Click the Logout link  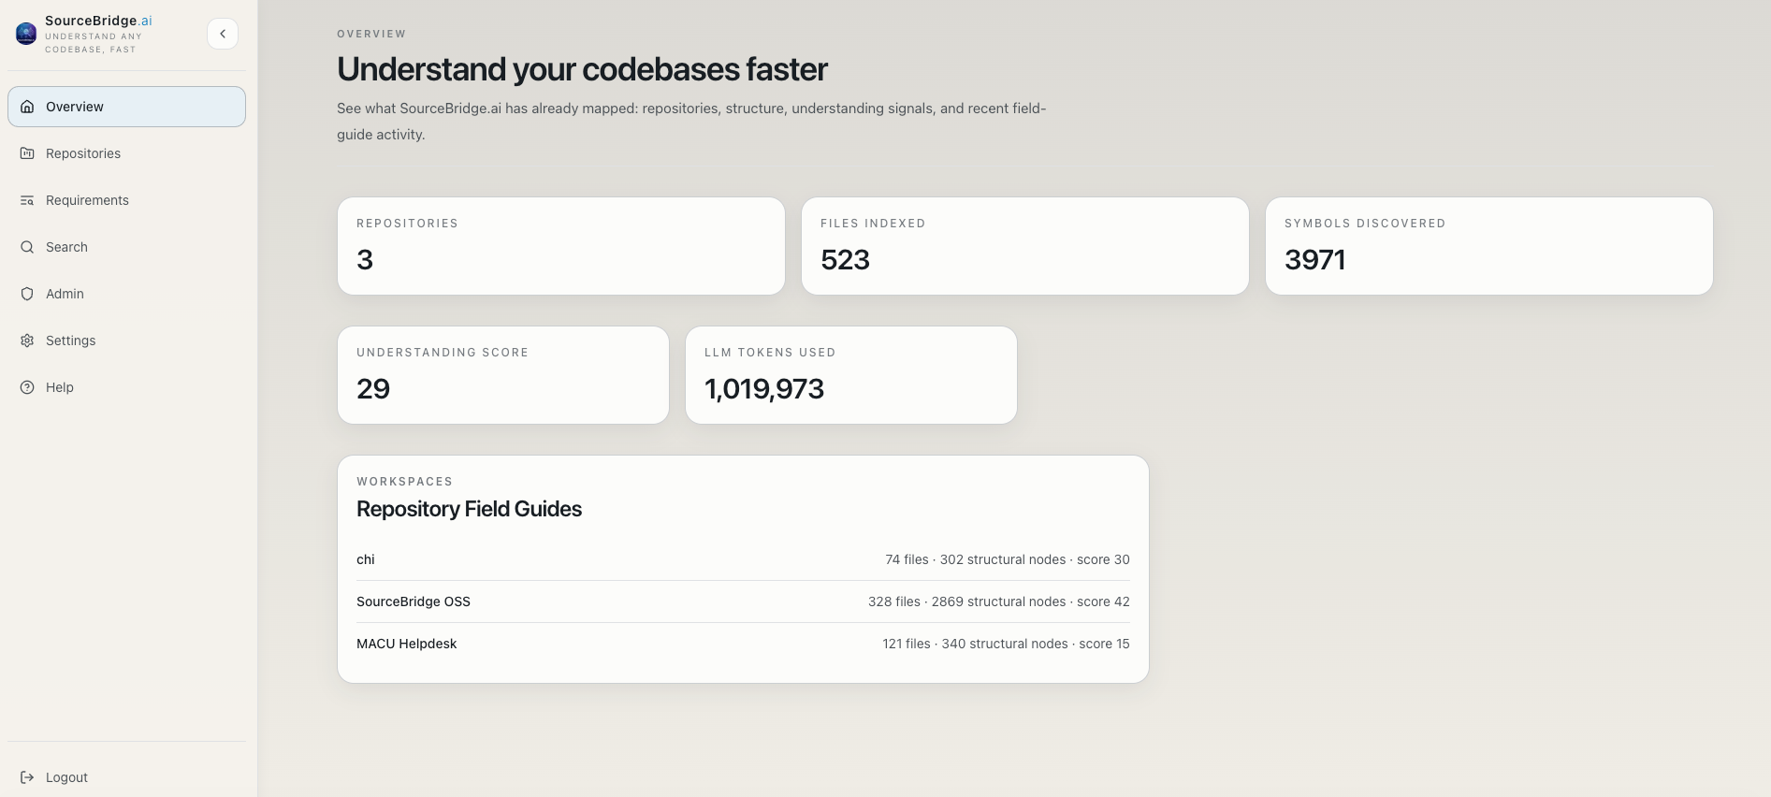(x=65, y=777)
